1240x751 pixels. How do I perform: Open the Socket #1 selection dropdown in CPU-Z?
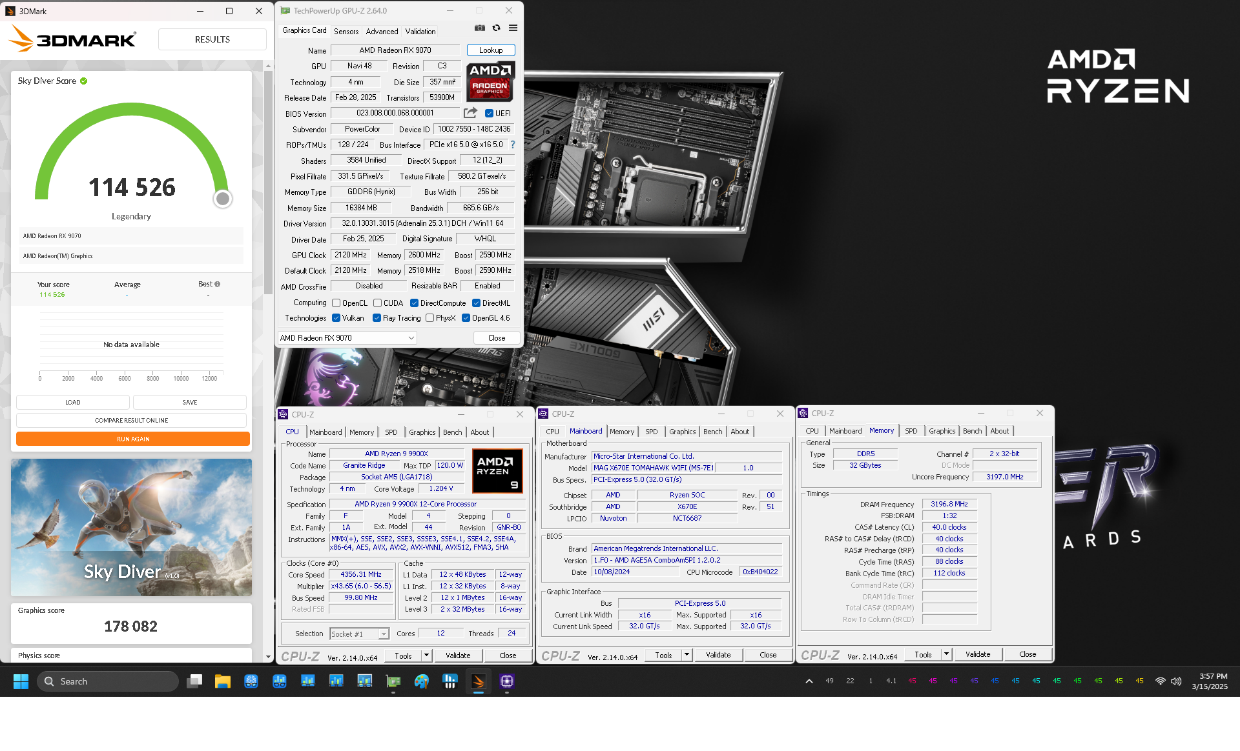(x=359, y=634)
